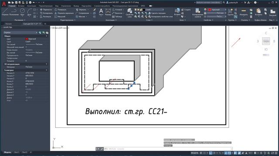
Task: Click the customization menu icon in status bar
Action: tap(276, 153)
